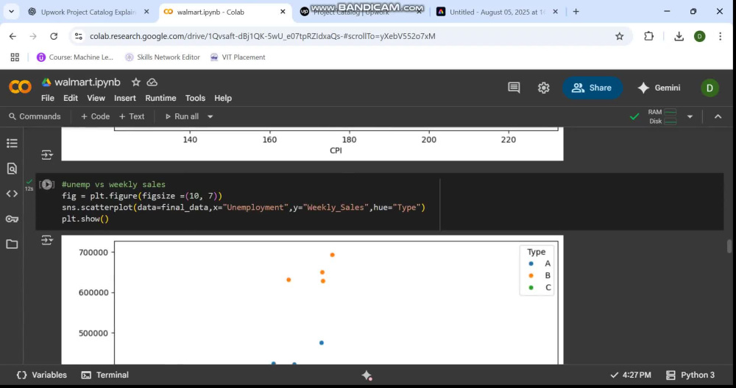This screenshot has height=388, width=736.
Task: Star the walmart.ipynb notebook
Action: pyautogui.click(x=135, y=82)
